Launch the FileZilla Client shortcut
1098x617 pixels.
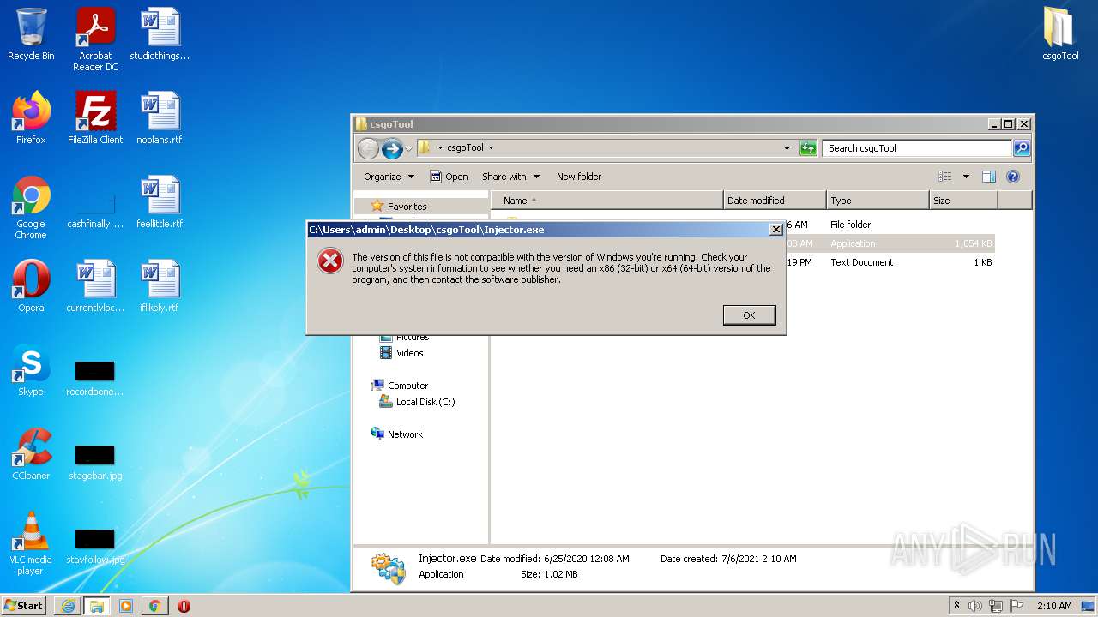pyautogui.click(x=95, y=117)
